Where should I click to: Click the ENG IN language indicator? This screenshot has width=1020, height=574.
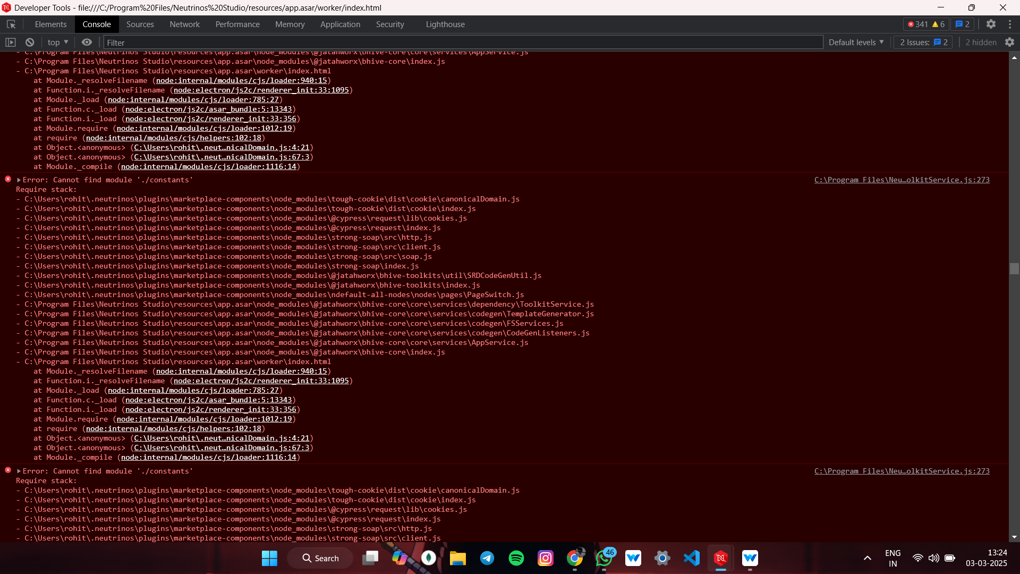[x=893, y=558]
